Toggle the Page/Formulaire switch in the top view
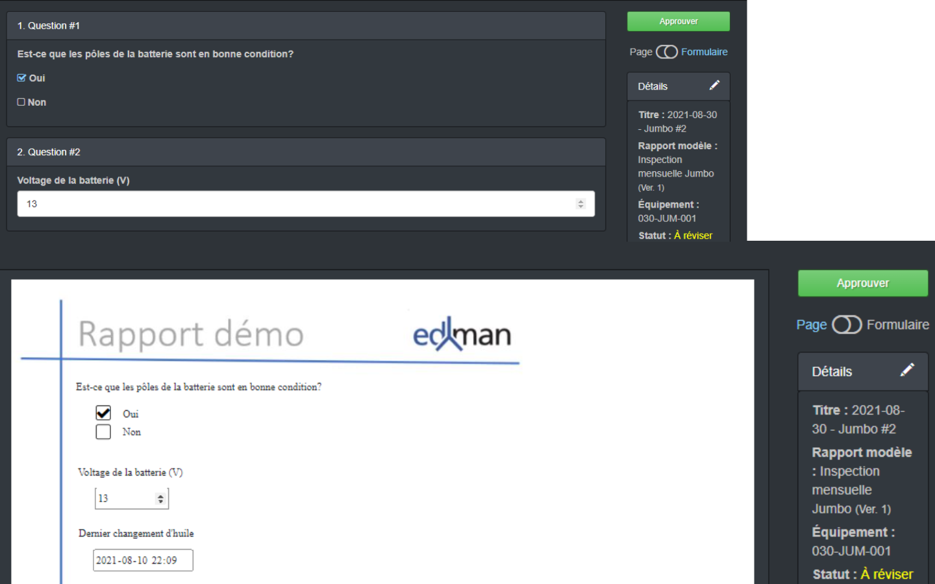This screenshot has height=584, width=935. click(666, 52)
